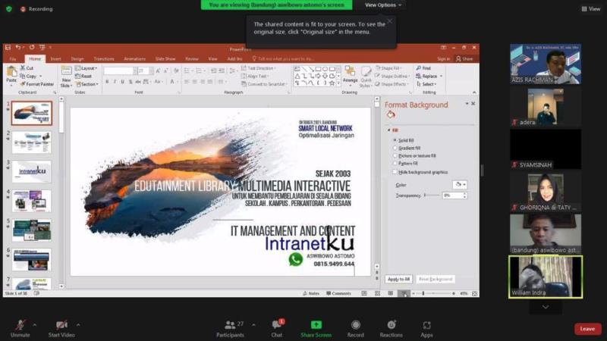Choose the Picture or texture fill option
This screenshot has height=341, width=607.
(395, 155)
